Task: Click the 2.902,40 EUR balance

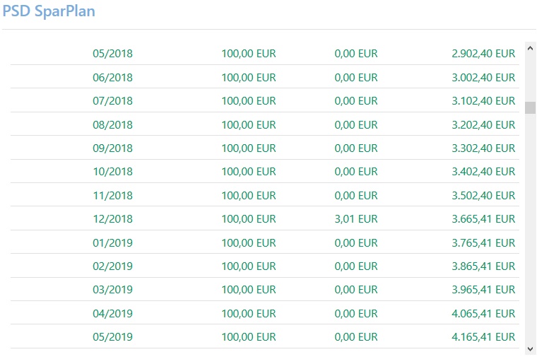Action: coord(483,54)
